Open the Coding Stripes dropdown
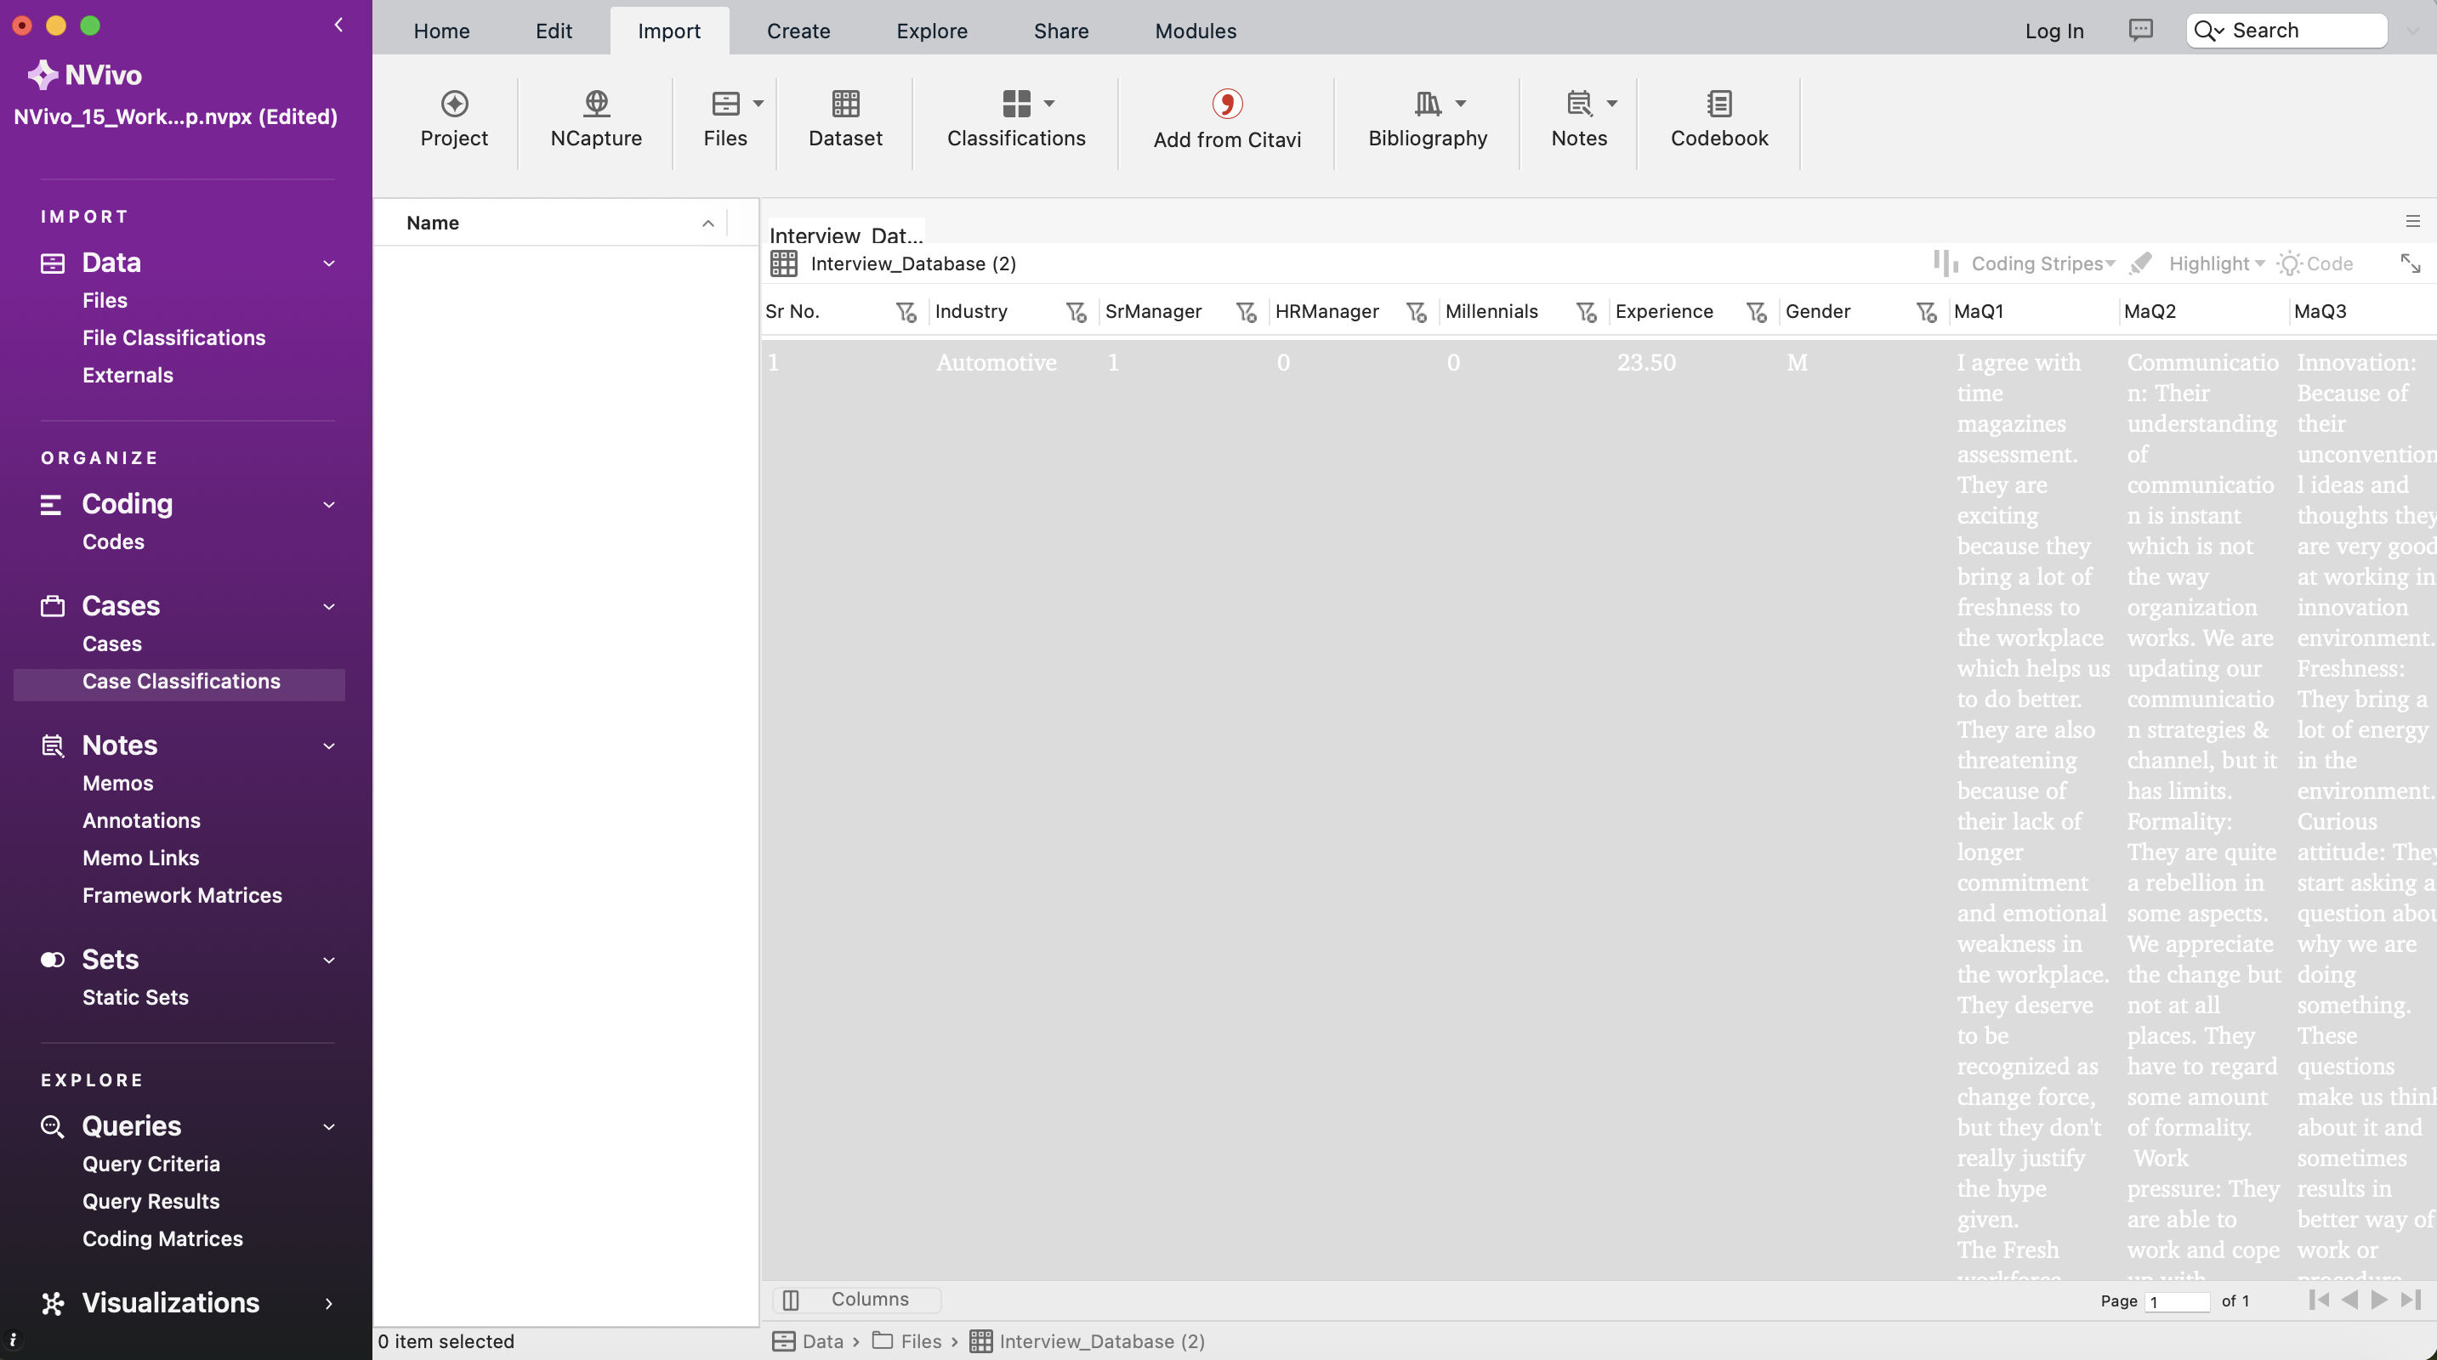Viewport: 2437px width, 1360px height. click(2110, 263)
